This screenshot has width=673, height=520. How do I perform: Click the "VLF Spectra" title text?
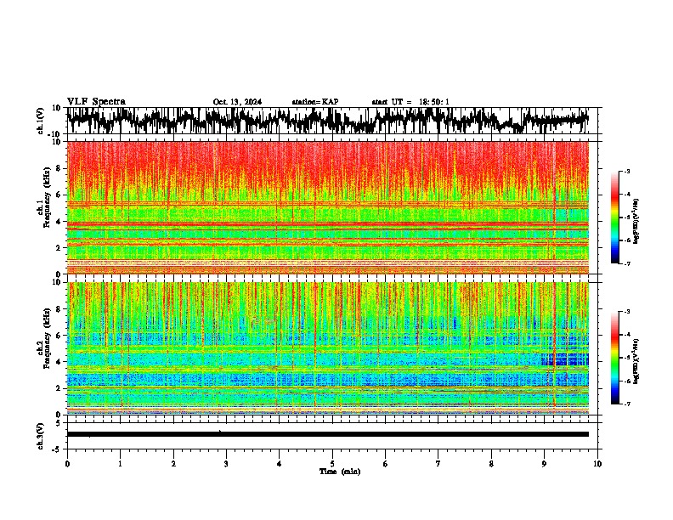pyautogui.click(x=96, y=102)
